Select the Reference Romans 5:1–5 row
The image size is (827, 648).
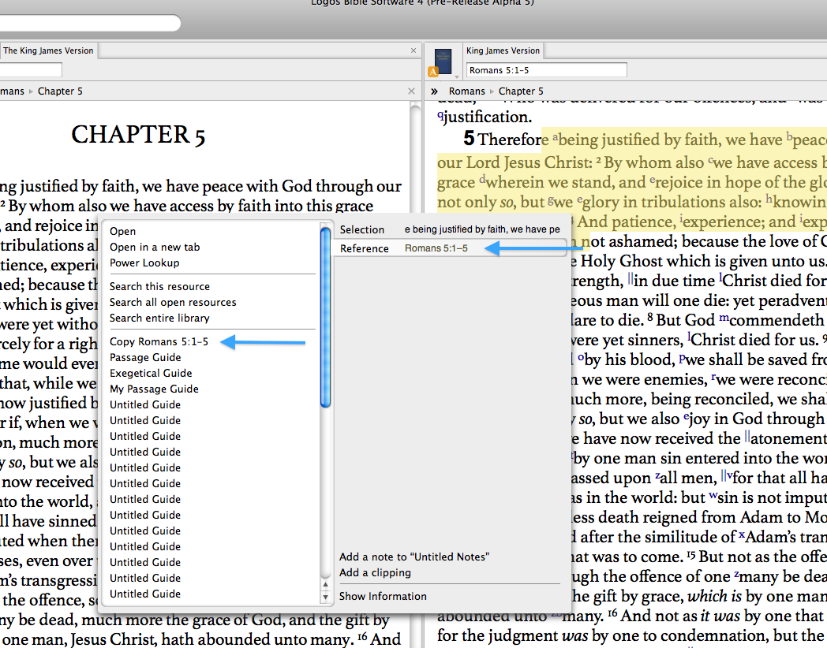click(450, 248)
